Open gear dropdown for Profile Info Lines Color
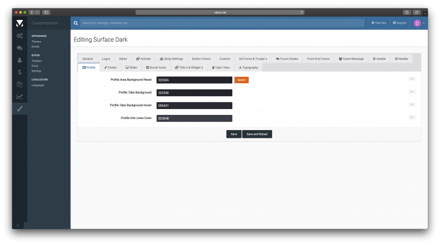440x245 pixels. coord(412,117)
